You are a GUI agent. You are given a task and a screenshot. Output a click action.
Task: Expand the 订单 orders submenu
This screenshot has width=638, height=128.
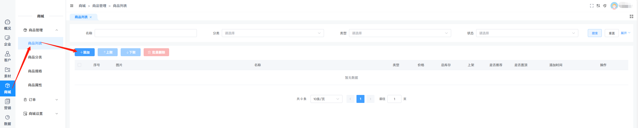tap(40, 100)
